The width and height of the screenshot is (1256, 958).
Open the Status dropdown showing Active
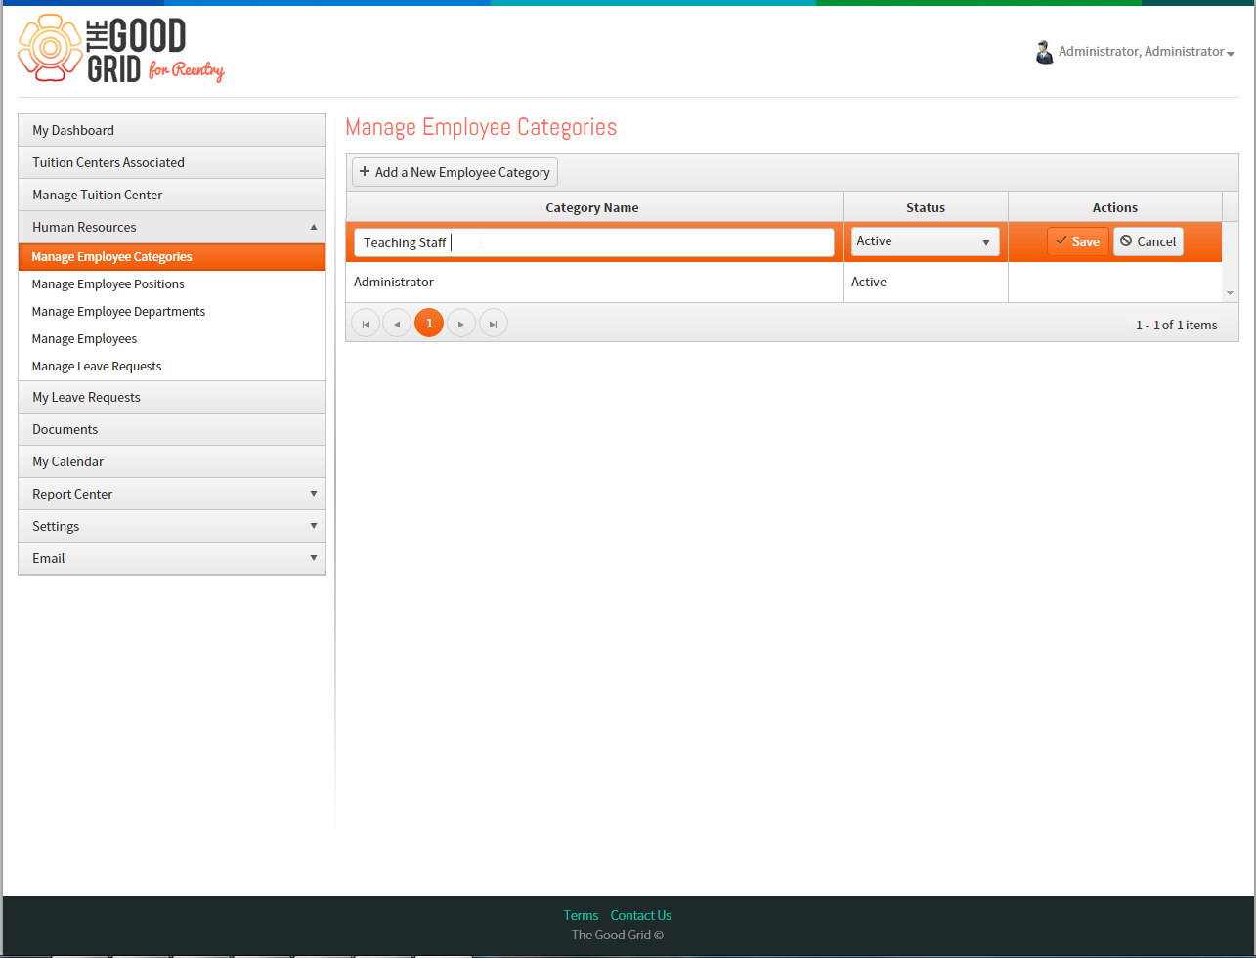tap(926, 241)
